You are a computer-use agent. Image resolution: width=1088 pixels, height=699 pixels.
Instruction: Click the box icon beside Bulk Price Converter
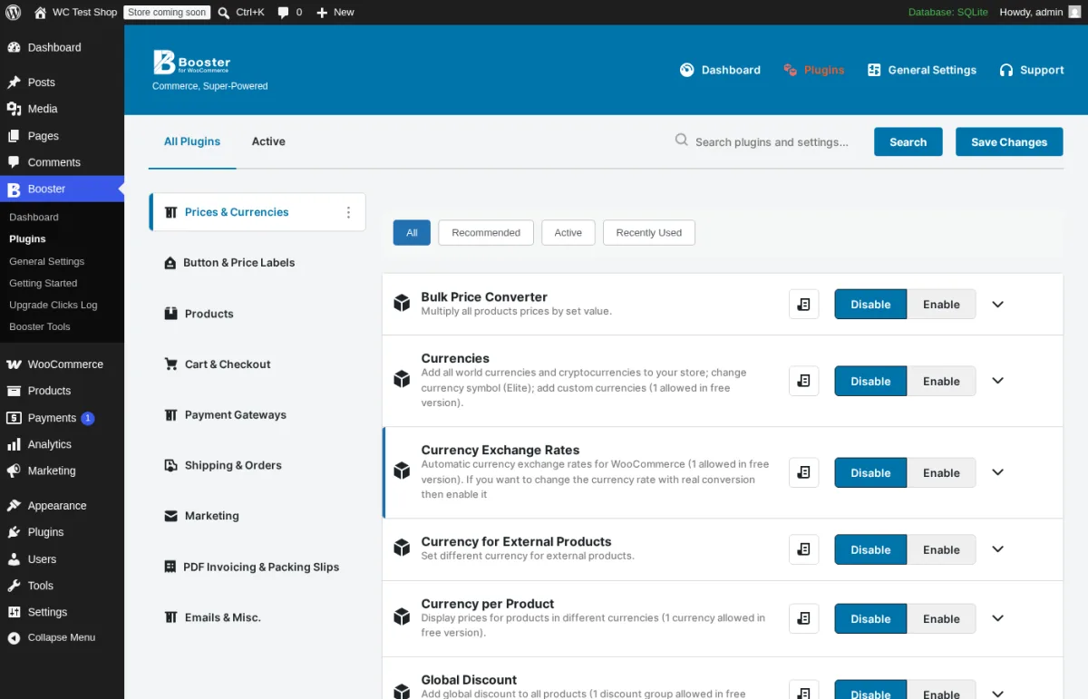click(402, 303)
